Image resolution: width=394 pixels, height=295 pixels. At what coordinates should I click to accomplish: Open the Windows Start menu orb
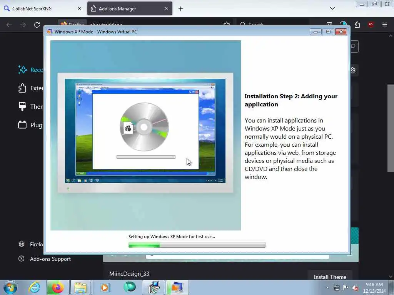coord(10,287)
